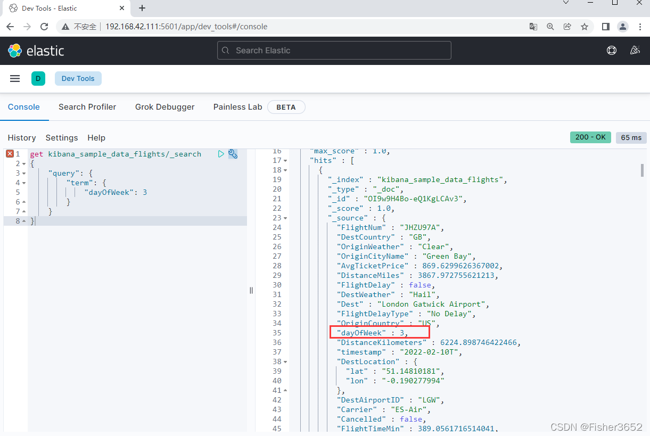Click the translate page icon
The height and width of the screenshot is (436, 650).
[533, 27]
